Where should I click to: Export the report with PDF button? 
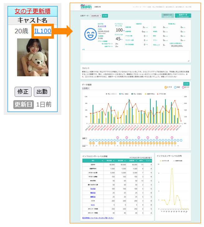point(105,16)
